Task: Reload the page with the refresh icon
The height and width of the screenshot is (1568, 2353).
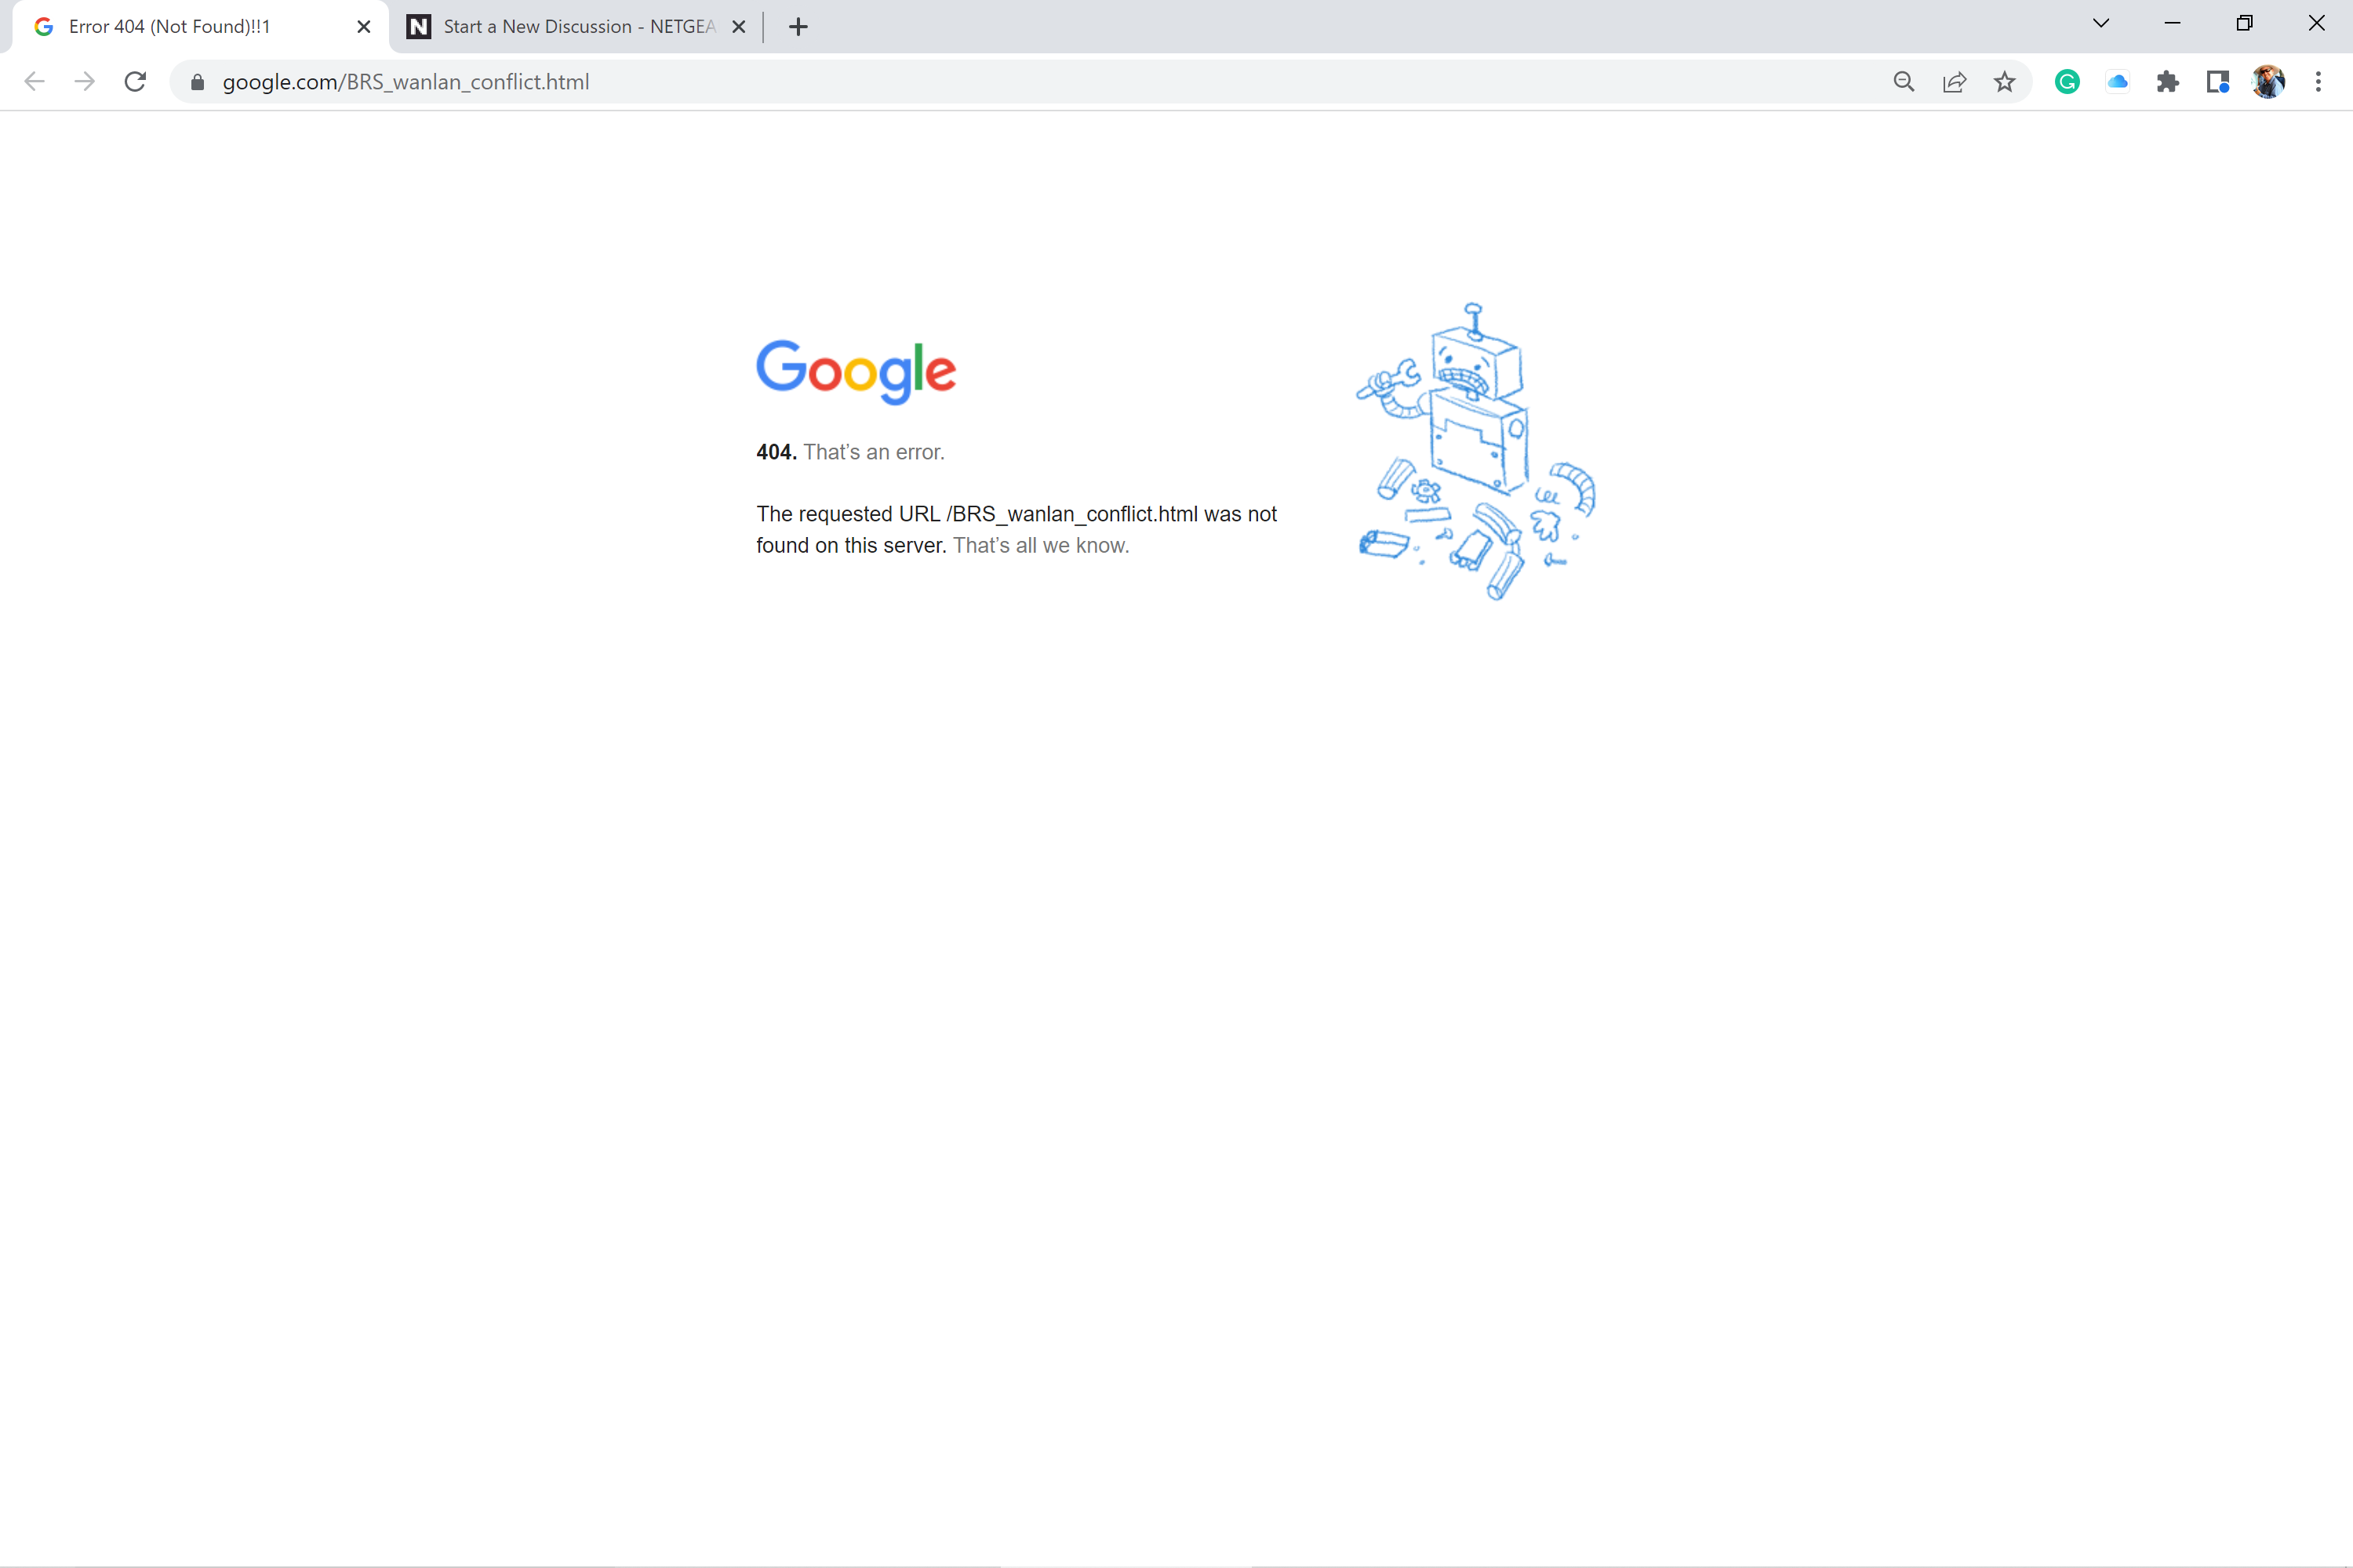Action: pos(135,82)
